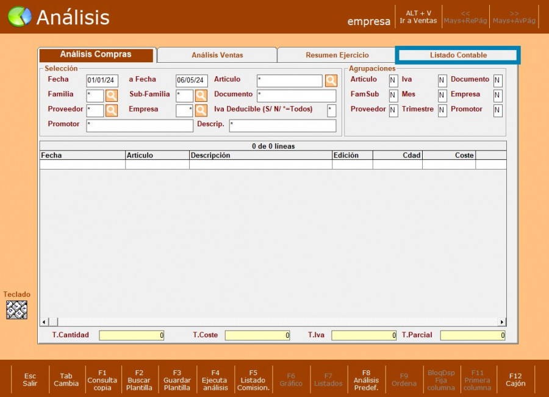Click the Sub-Familia search magnifier icon

tap(201, 95)
